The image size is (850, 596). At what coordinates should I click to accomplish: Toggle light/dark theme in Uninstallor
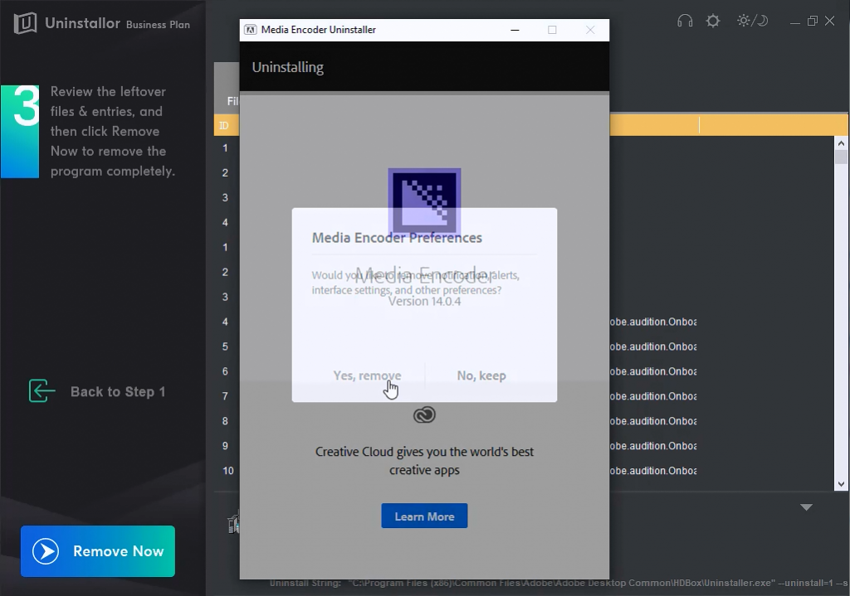click(752, 21)
